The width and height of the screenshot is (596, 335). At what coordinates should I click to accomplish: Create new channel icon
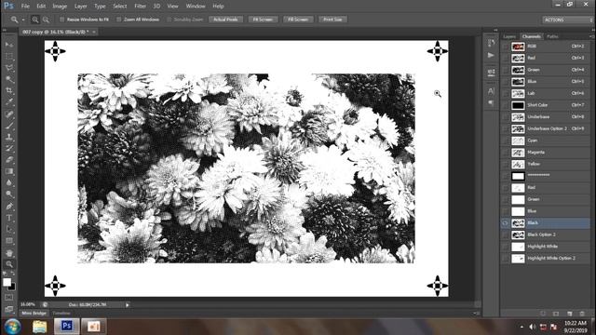coord(569,314)
